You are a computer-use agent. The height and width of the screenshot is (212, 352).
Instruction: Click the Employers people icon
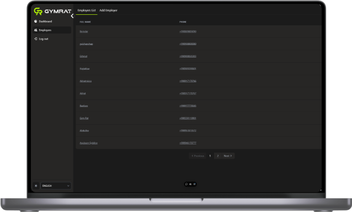point(36,30)
